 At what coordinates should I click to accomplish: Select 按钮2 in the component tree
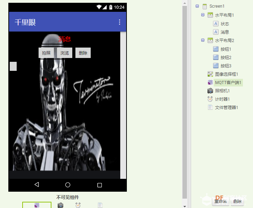pos(226,57)
